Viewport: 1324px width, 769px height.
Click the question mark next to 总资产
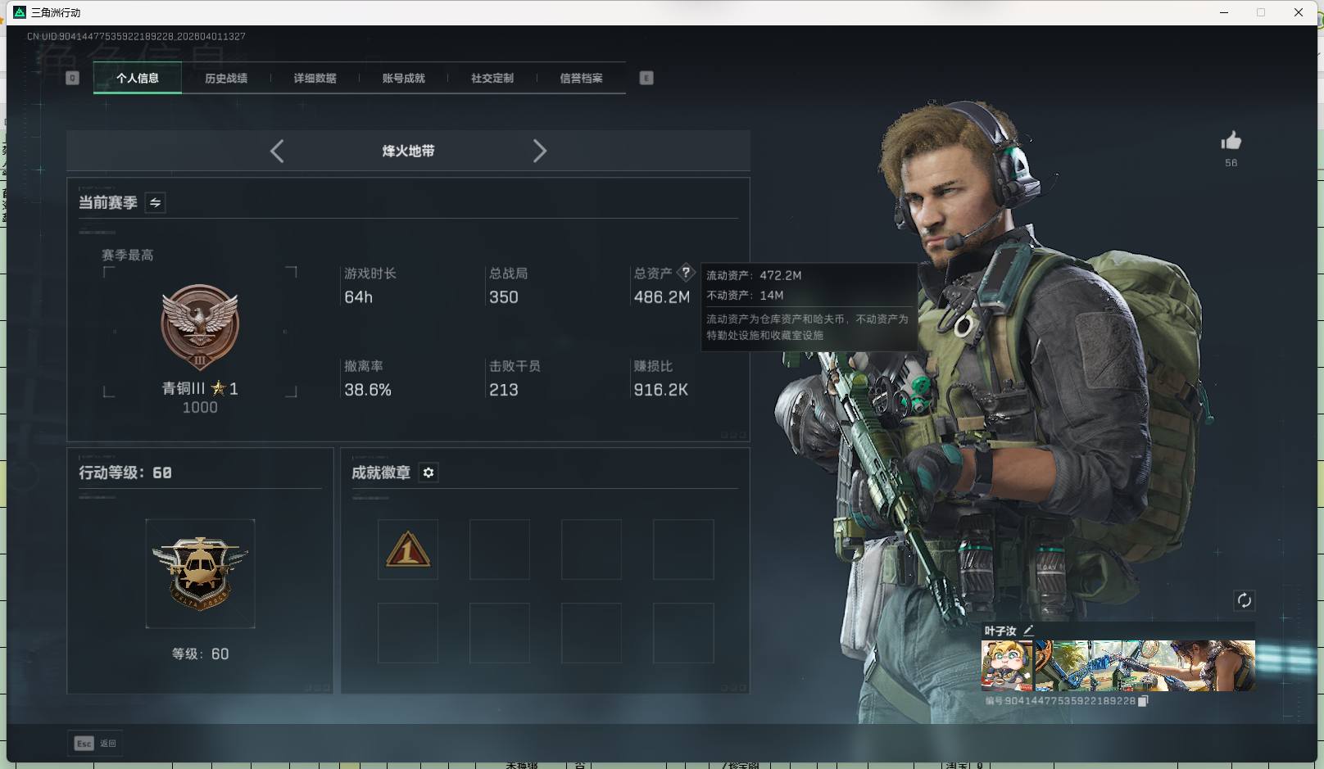[x=686, y=273]
